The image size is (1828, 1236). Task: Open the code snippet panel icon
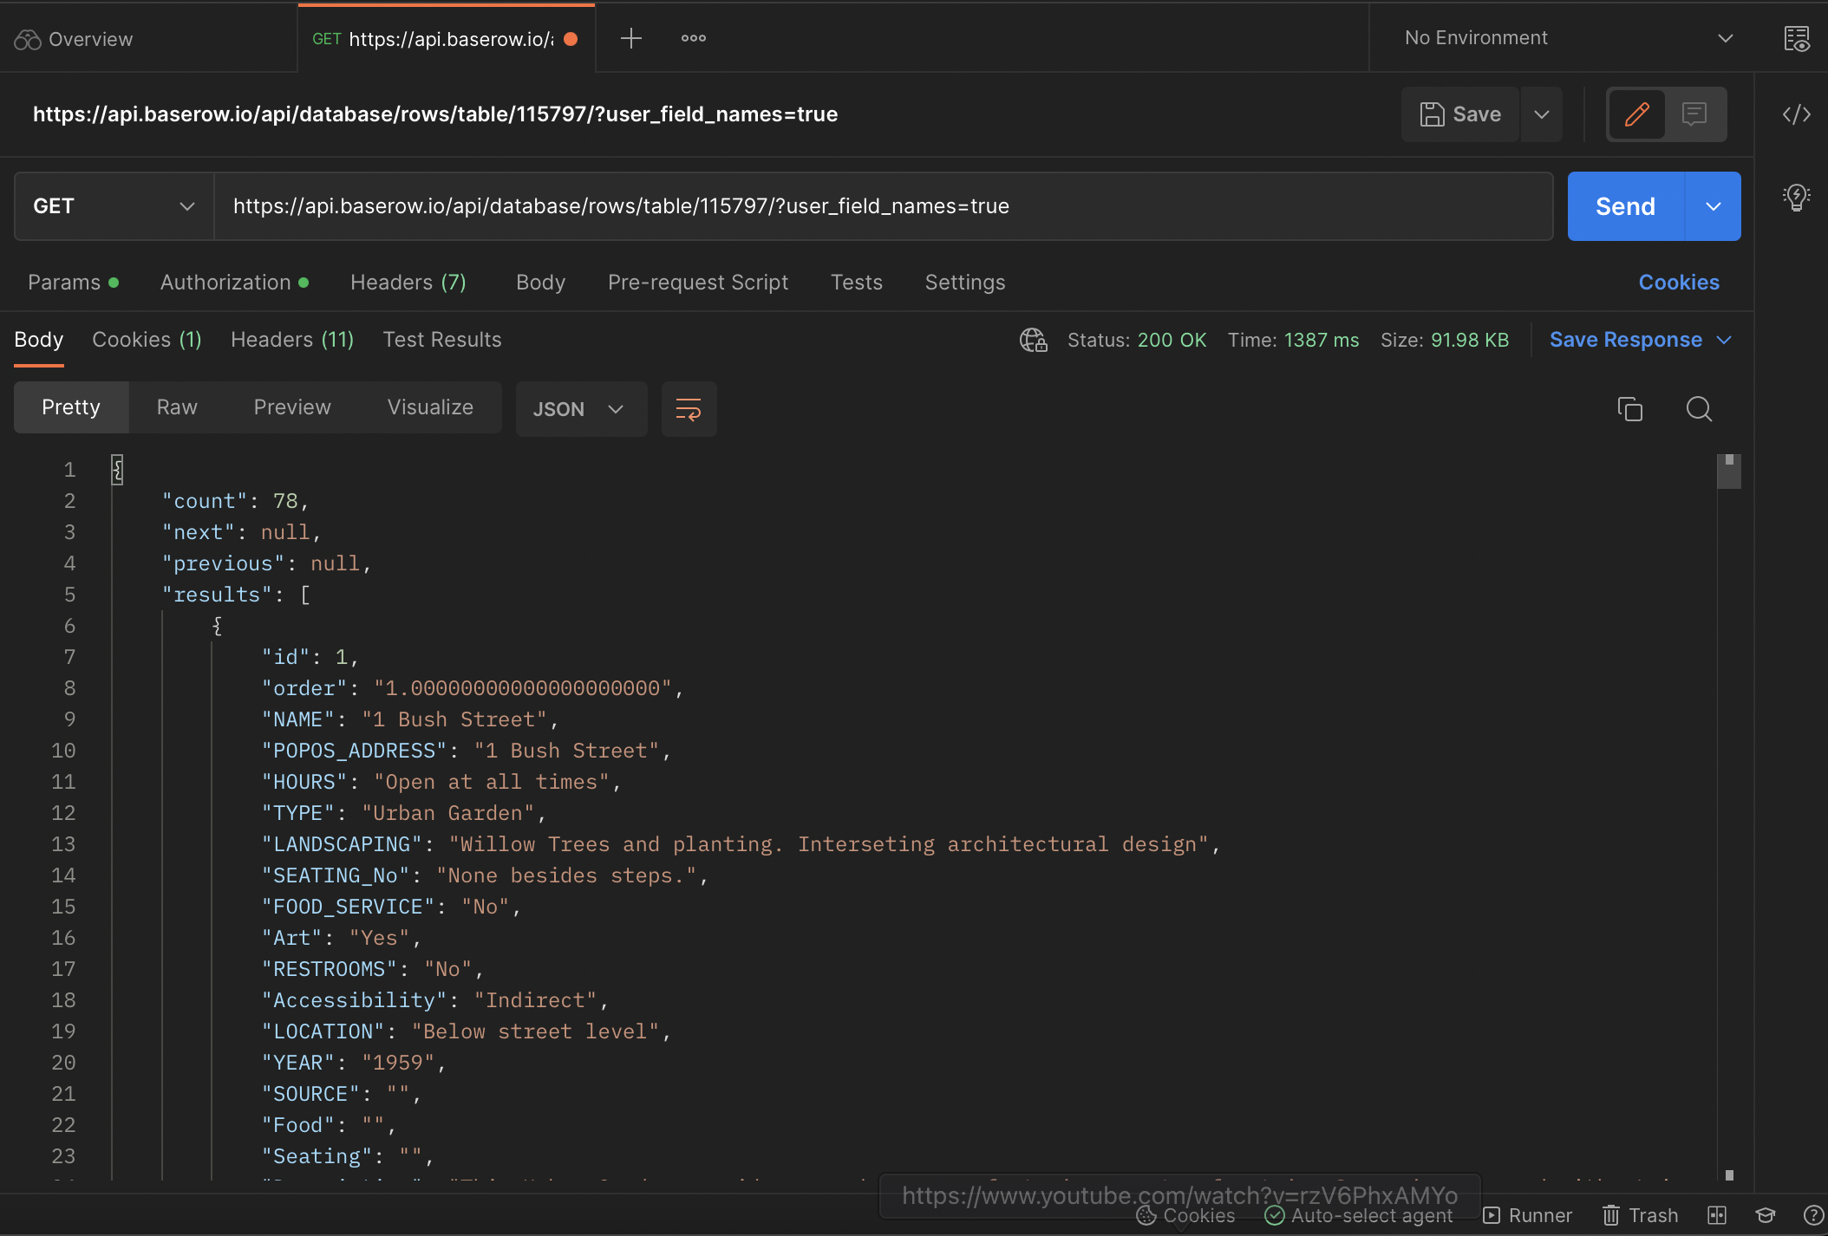click(x=1796, y=114)
